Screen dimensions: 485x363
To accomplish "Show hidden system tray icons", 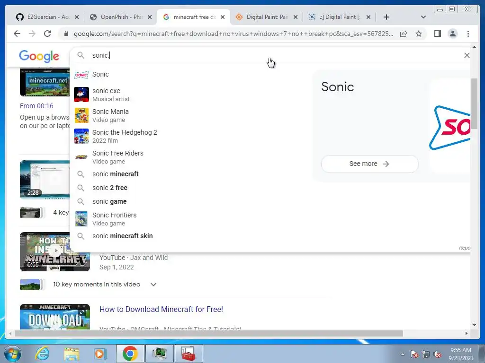I will [x=403, y=354].
